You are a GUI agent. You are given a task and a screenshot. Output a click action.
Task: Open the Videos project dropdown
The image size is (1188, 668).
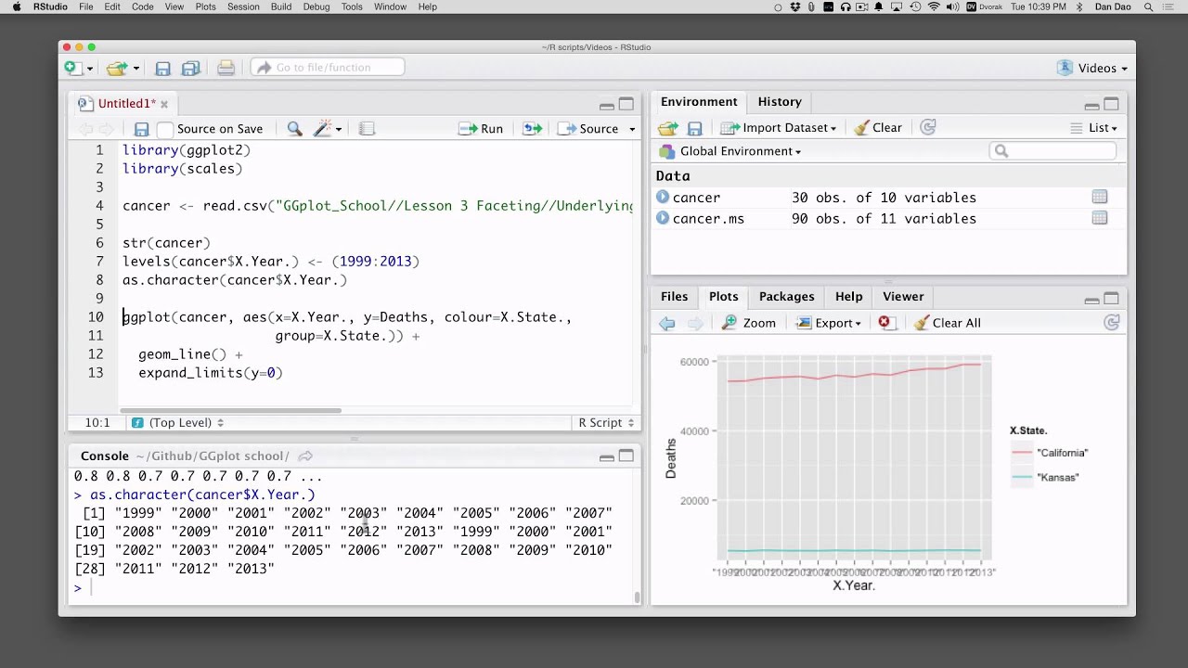point(1092,68)
